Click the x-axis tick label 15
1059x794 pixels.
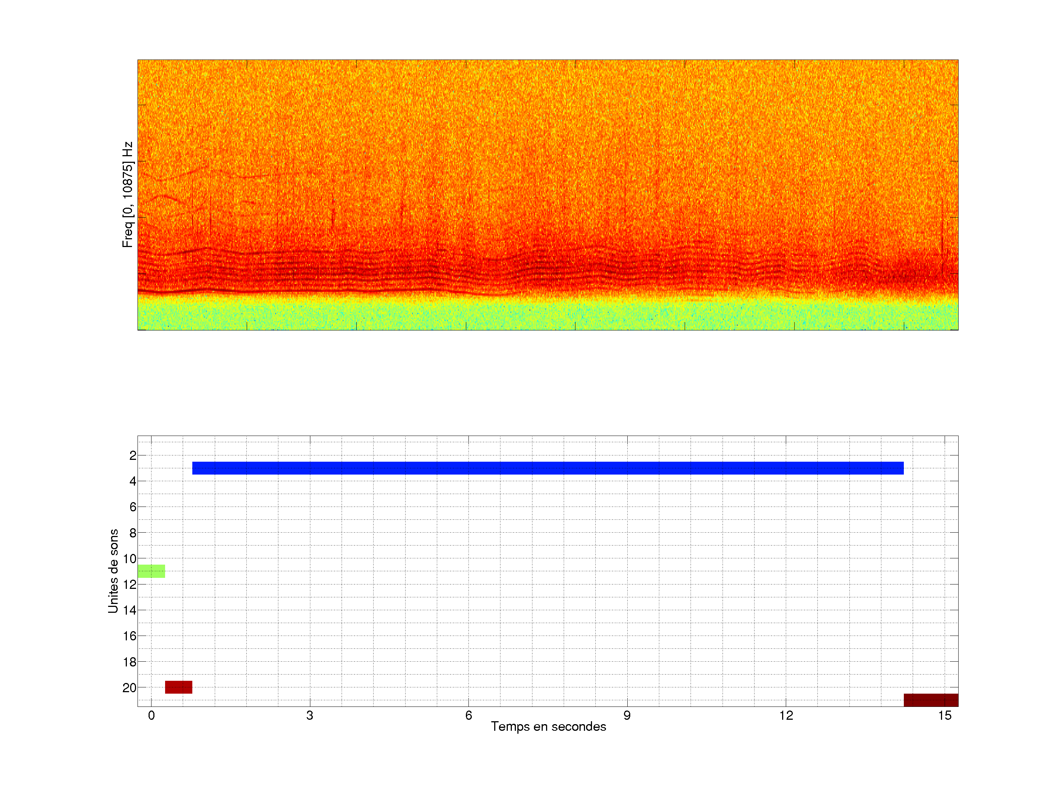[x=944, y=715]
